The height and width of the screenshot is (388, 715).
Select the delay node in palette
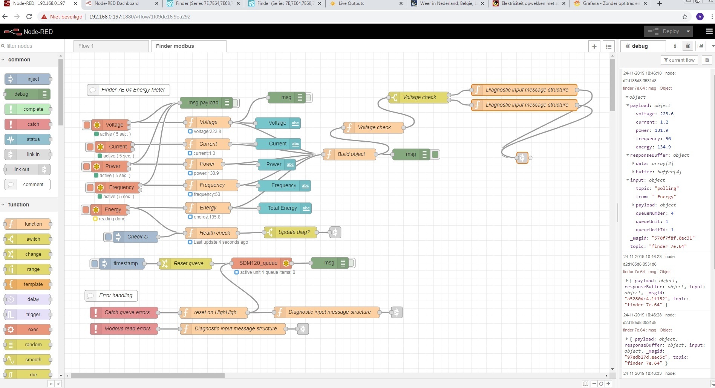point(28,299)
